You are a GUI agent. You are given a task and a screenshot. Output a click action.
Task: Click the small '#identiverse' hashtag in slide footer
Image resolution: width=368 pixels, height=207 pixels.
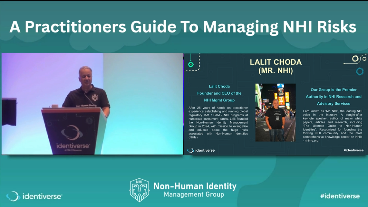(353, 150)
